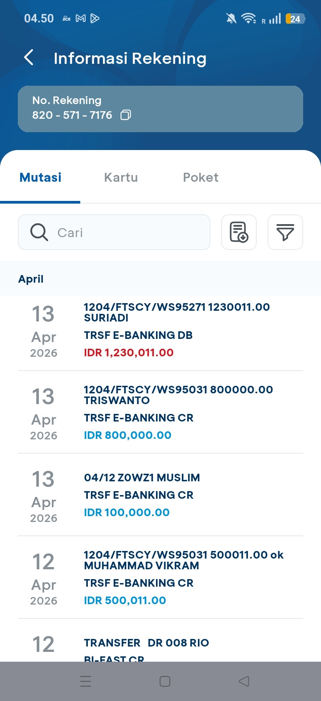This screenshot has height=701, width=321.
Task: Switch to the Poket tab
Action: [x=201, y=178]
